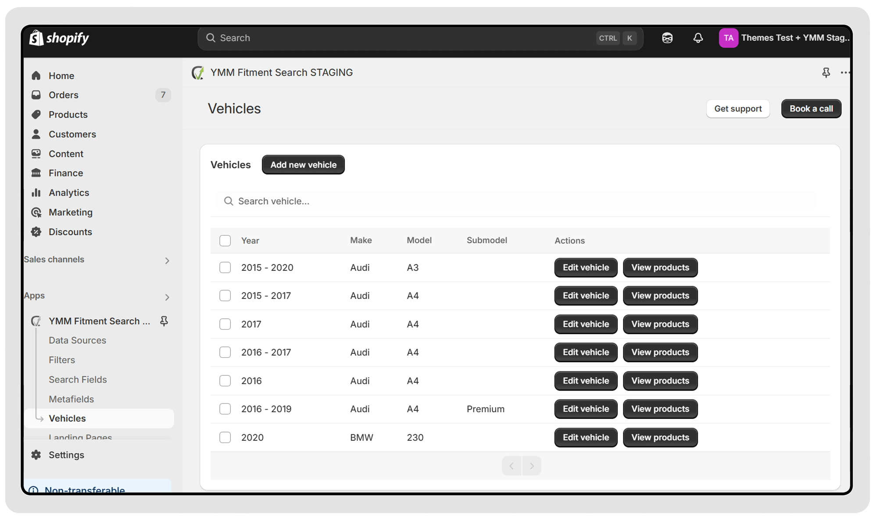Check the 2020 BMW 230 row
Image resolution: width=877 pixels, height=518 pixels.
pos(225,437)
